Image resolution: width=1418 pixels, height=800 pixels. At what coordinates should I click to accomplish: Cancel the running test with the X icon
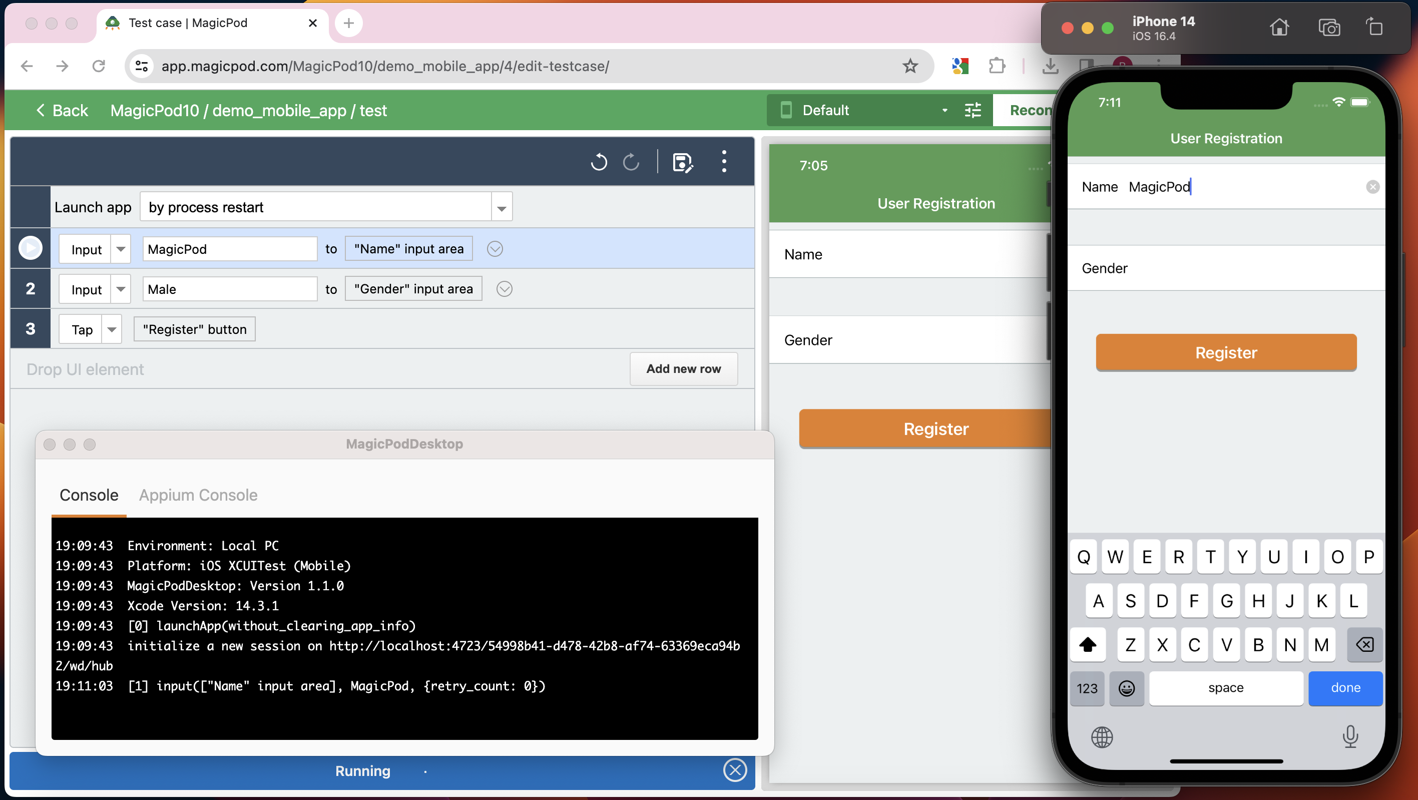(735, 770)
